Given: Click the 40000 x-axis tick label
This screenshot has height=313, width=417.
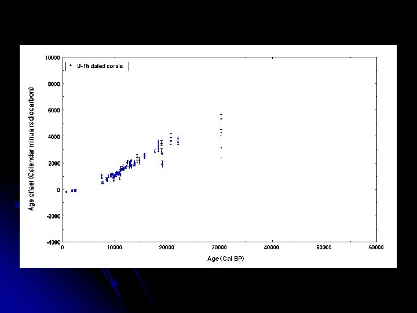Looking at the screenshot, I should (x=272, y=248).
